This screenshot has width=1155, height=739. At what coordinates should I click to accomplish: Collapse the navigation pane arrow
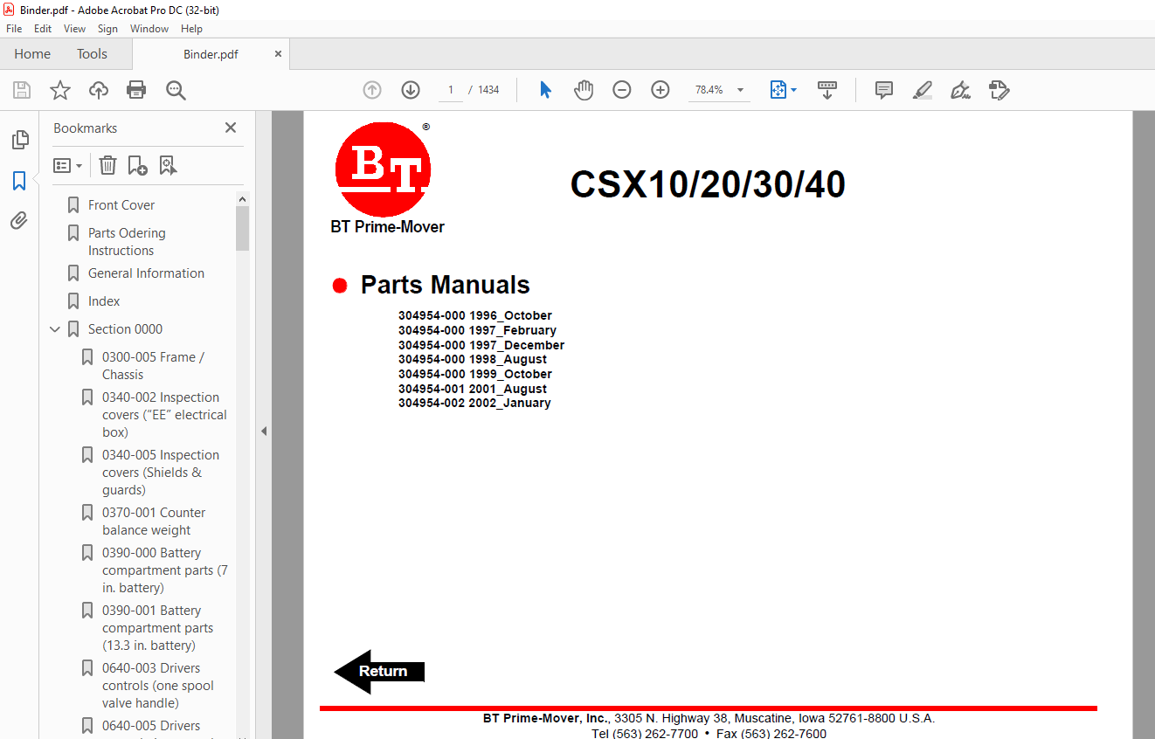(264, 431)
